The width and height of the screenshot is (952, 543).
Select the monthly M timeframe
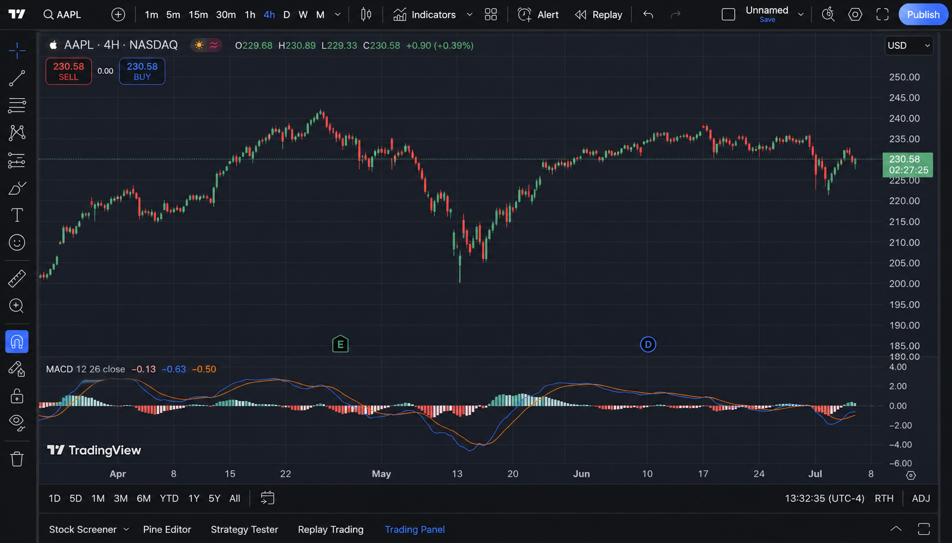(320, 14)
